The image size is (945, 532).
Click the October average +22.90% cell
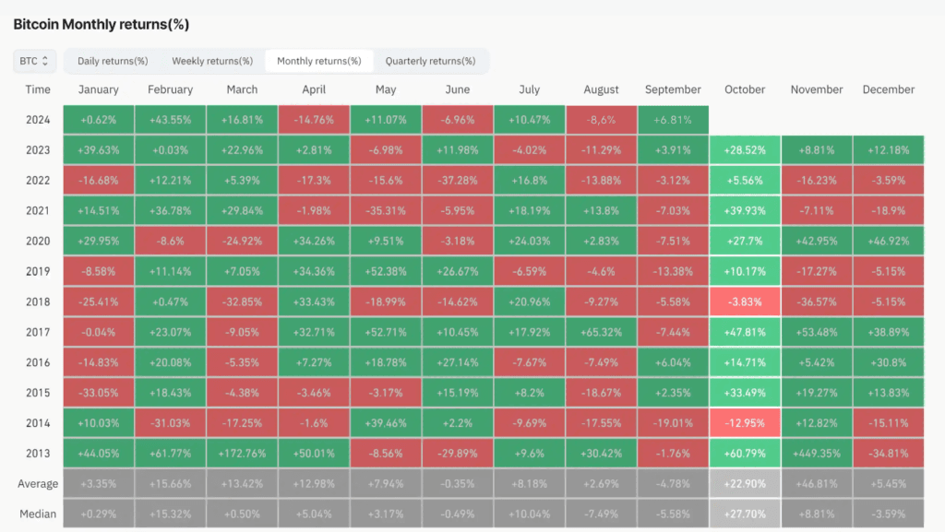(x=745, y=483)
